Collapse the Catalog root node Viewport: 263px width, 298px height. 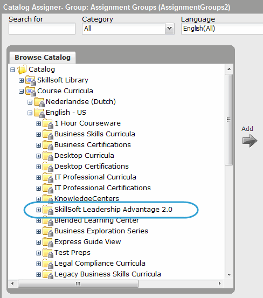click(x=13, y=70)
